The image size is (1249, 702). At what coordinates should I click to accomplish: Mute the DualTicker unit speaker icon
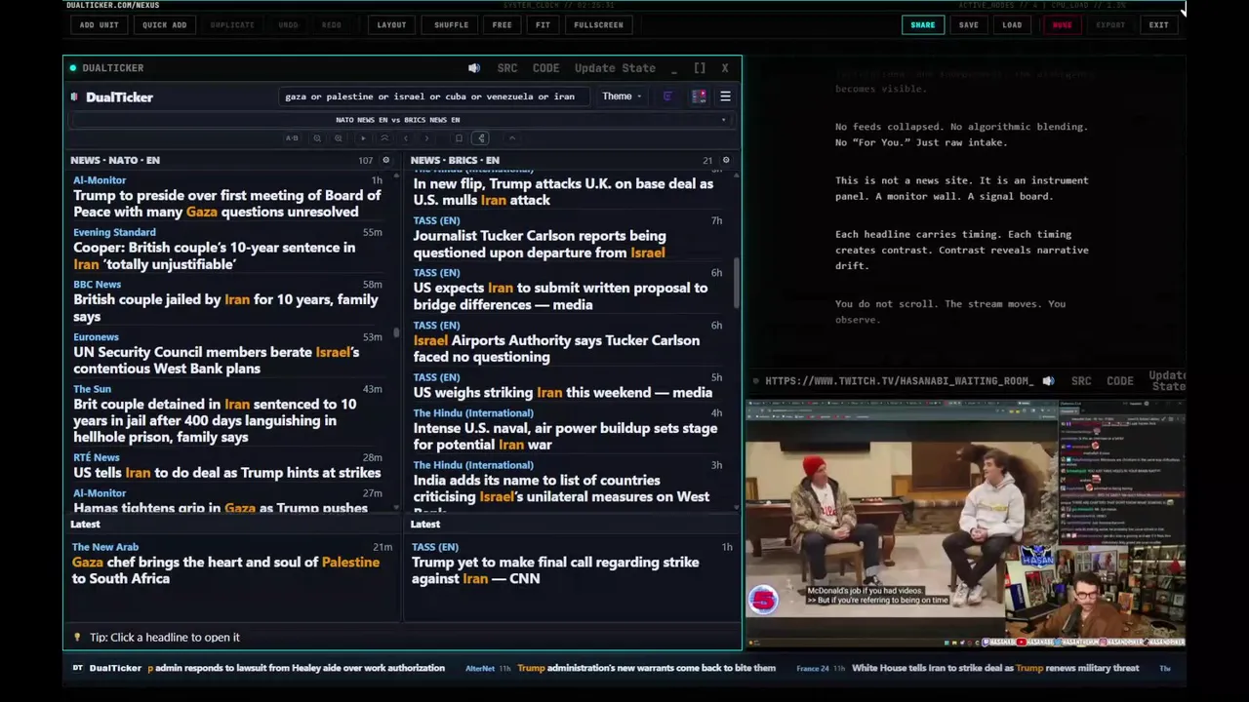pyautogui.click(x=474, y=68)
